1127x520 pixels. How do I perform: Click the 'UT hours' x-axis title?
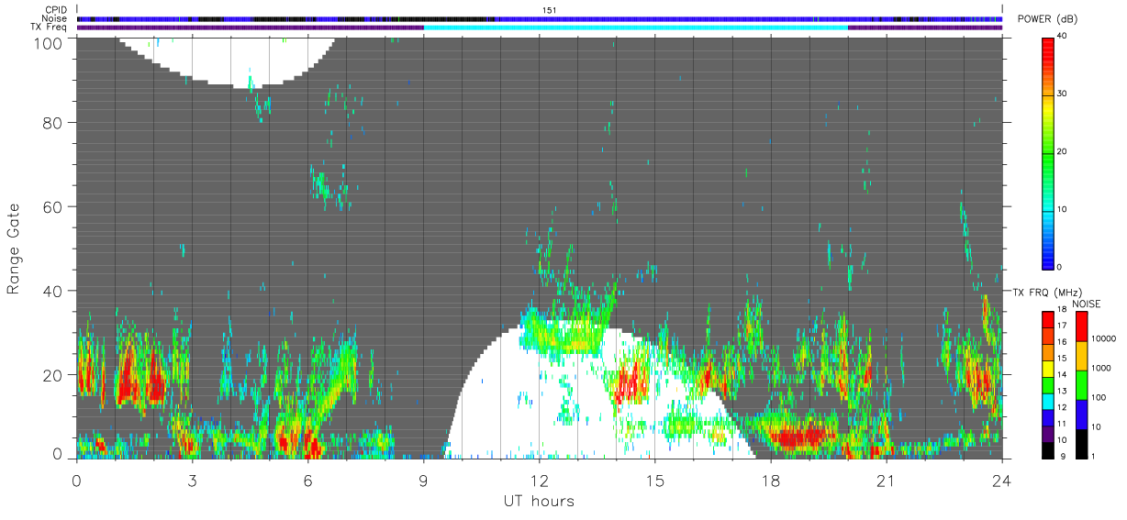click(x=538, y=501)
